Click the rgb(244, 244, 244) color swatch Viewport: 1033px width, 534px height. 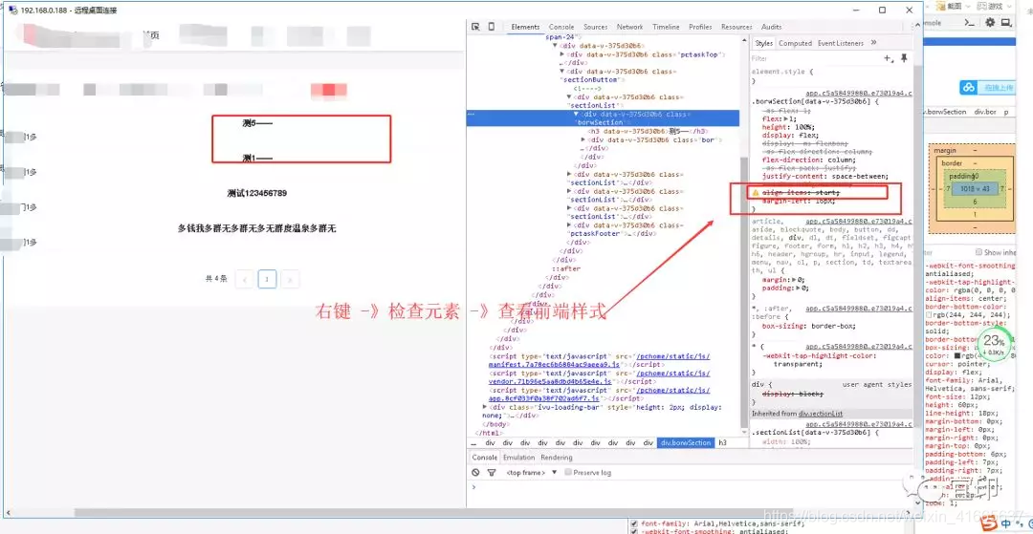[x=929, y=314]
